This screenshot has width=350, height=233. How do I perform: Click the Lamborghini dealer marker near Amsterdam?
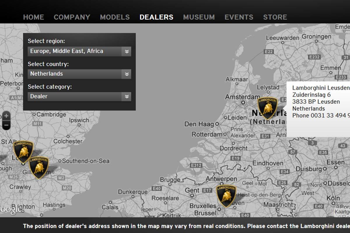tap(267, 108)
